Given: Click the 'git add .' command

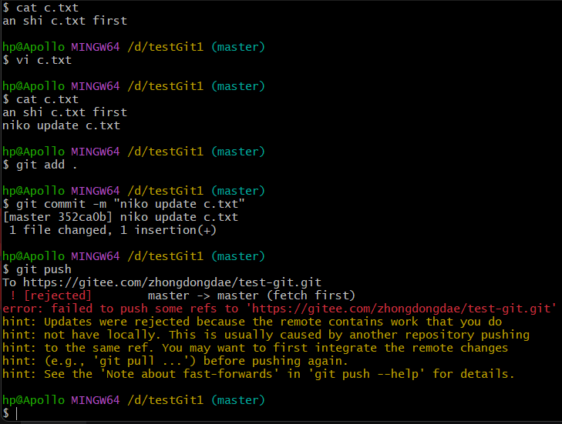Looking at the screenshot, I should (40, 165).
